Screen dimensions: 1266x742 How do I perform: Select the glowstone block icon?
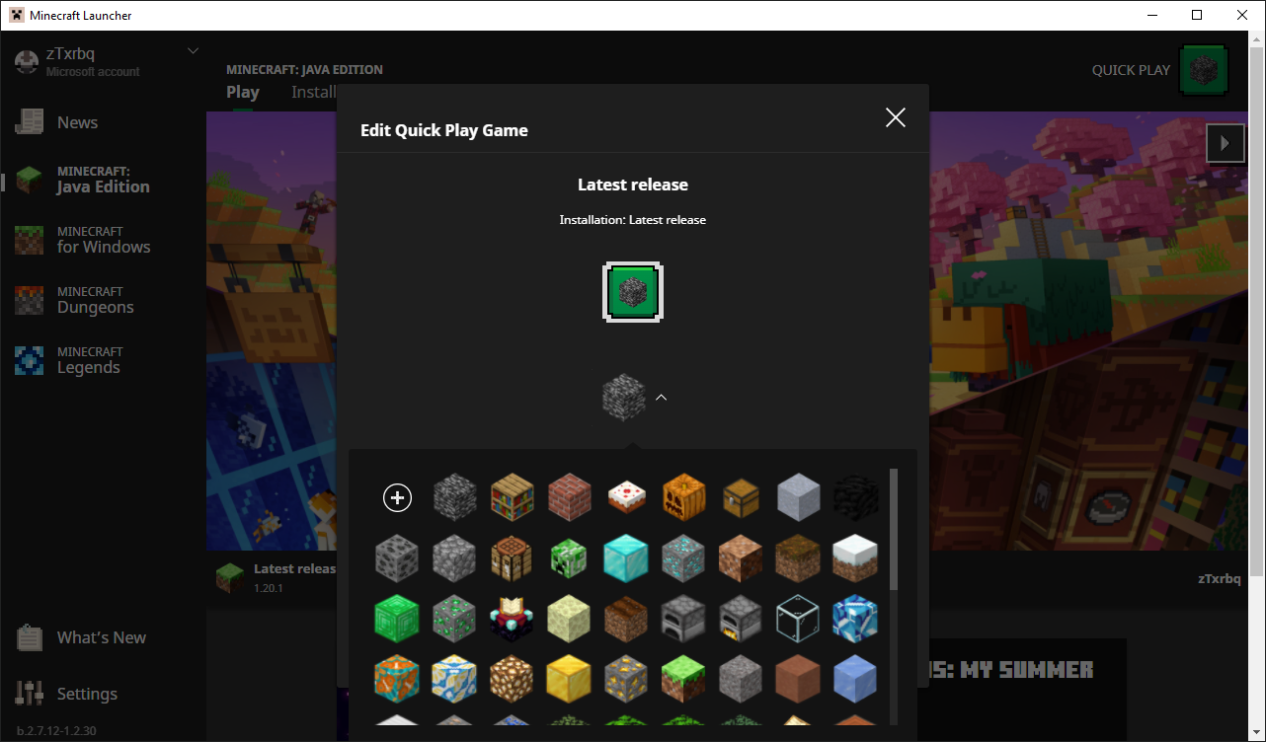tap(513, 679)
